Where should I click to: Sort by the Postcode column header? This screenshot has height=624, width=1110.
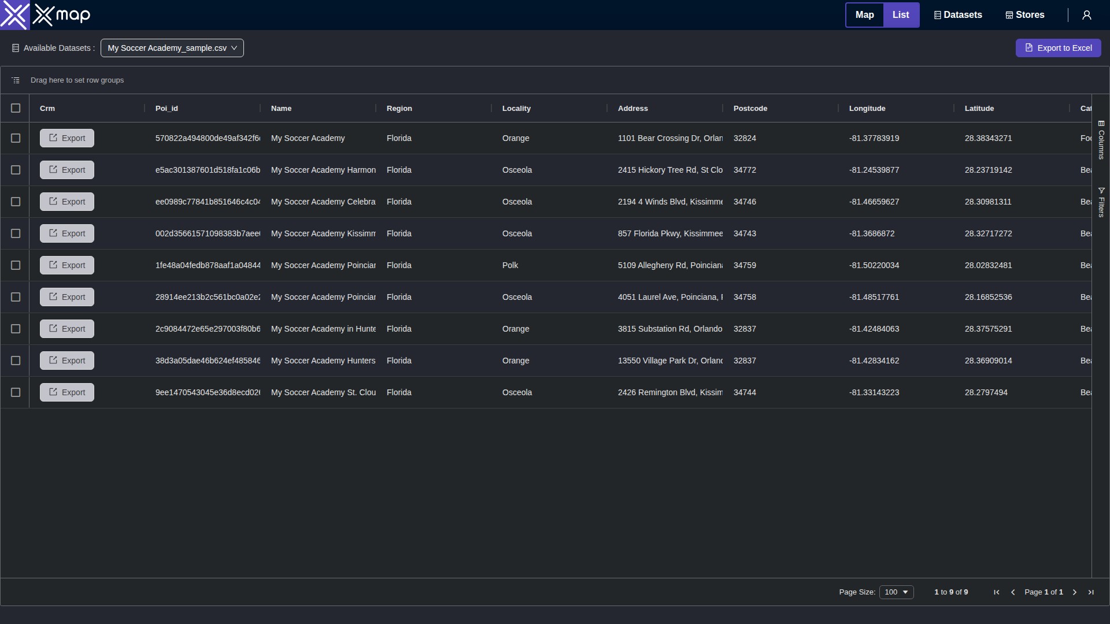[x=750, y=108]
